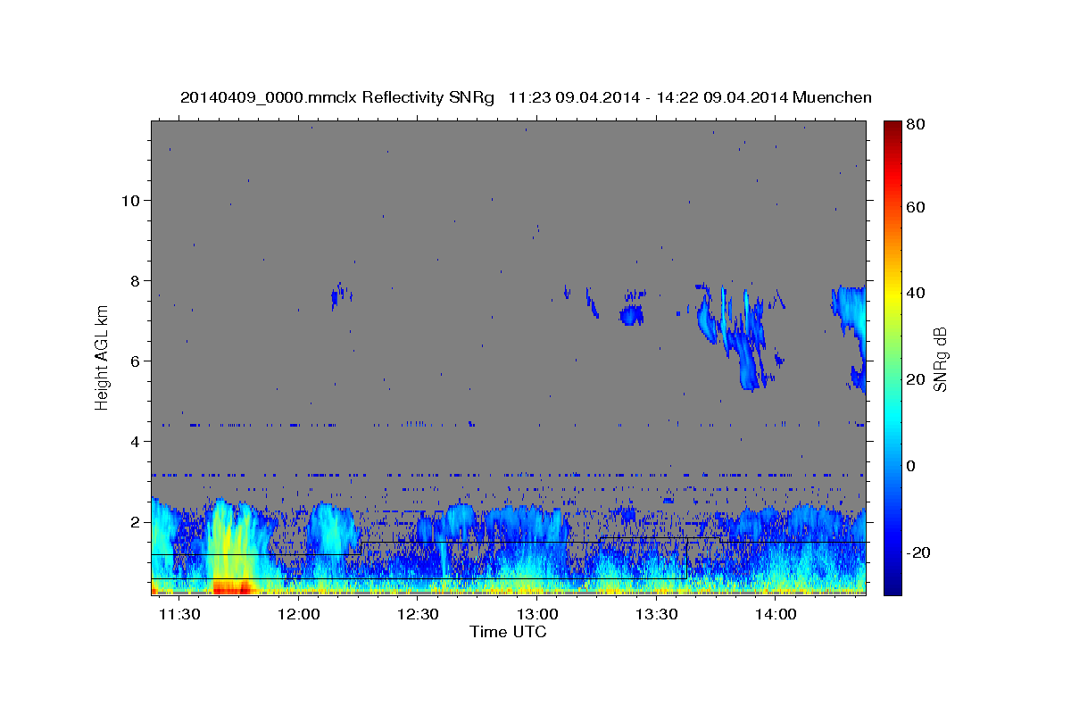Viewport: 1071px width, 714px height.
Task: Click the 11:30 time tick label
Action: click(179, 614)
